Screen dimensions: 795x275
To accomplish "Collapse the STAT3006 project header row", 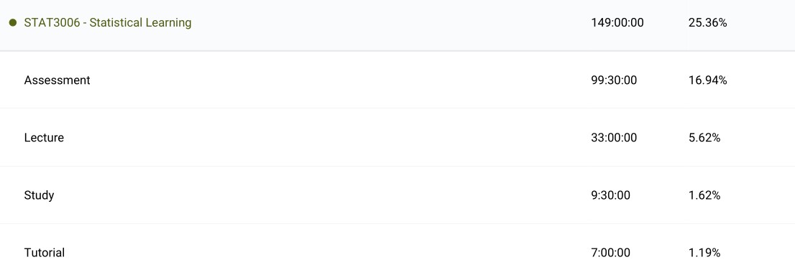I will [x=397, y=25].
